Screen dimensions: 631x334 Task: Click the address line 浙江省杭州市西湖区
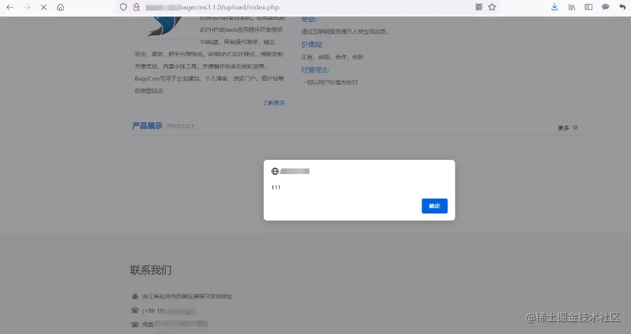(x=187, y=296)
